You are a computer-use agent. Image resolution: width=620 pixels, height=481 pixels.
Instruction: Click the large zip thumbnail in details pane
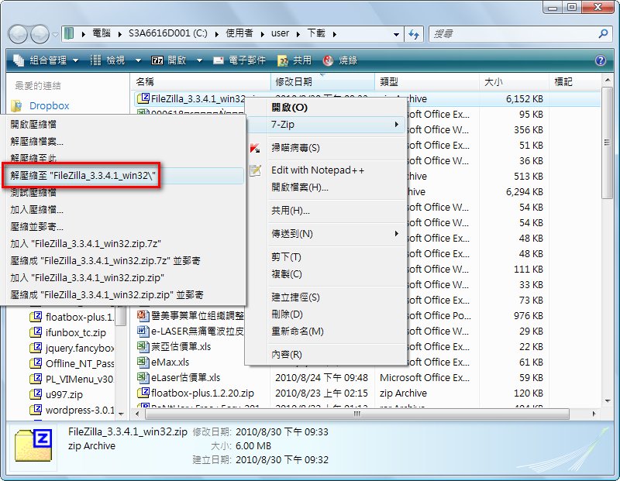(x=33, y=446)
